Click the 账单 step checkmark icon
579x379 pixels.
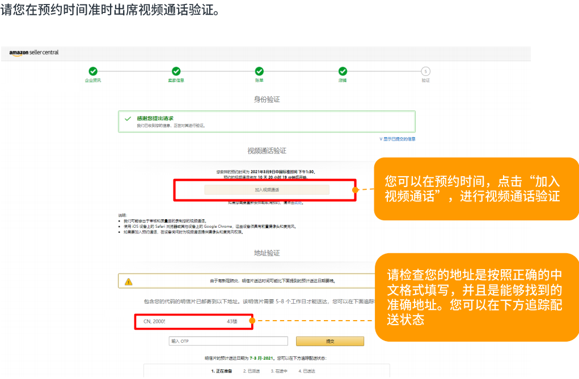click(259, 71)
